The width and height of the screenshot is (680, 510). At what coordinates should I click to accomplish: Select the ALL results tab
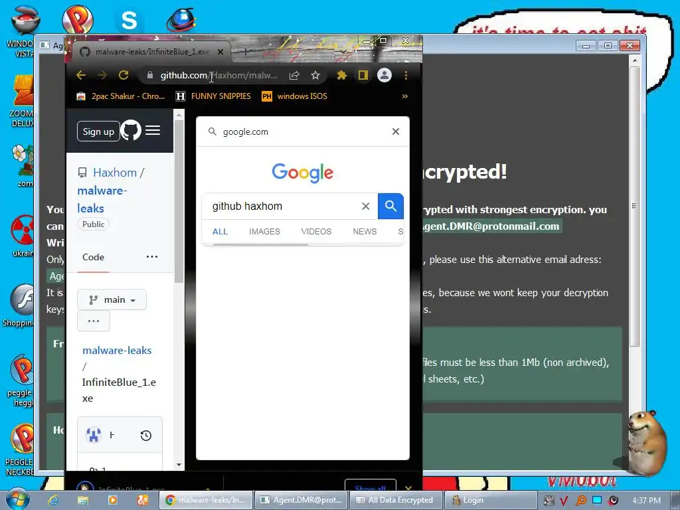(x=220, y=232)
